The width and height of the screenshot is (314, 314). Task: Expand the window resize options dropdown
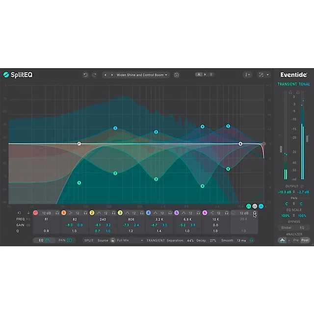pos(264,75)
